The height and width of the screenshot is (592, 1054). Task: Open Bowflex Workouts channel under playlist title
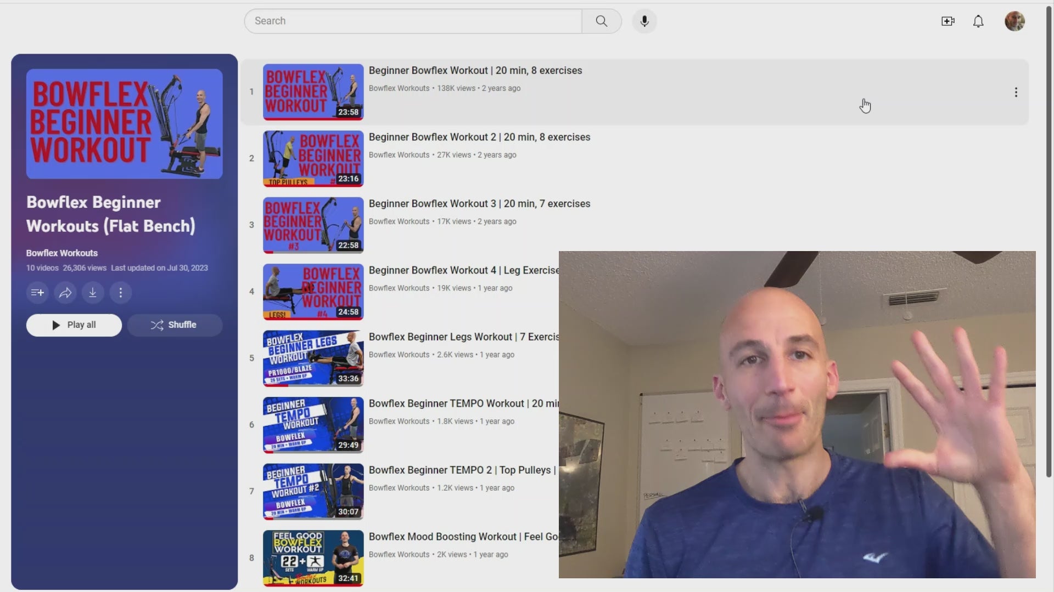click(x=62, y=253)
